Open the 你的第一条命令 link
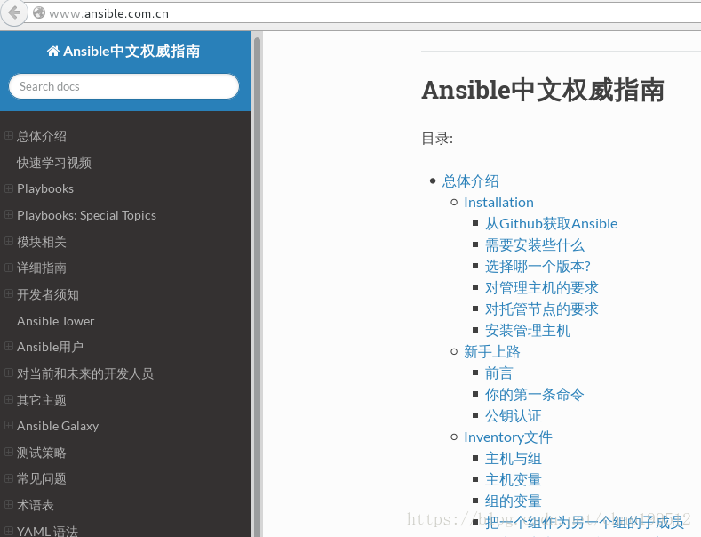 click(535, 395)
